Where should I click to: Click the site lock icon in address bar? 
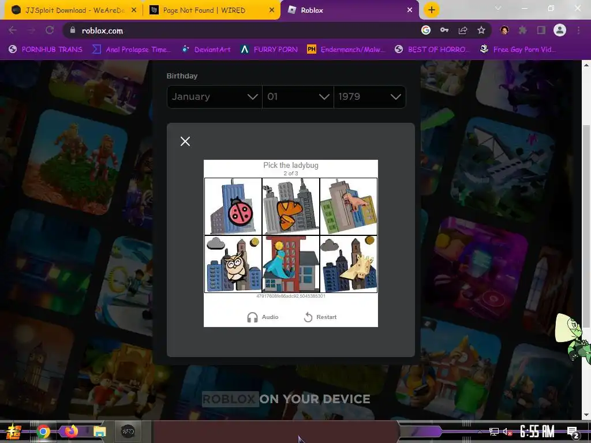73,31
